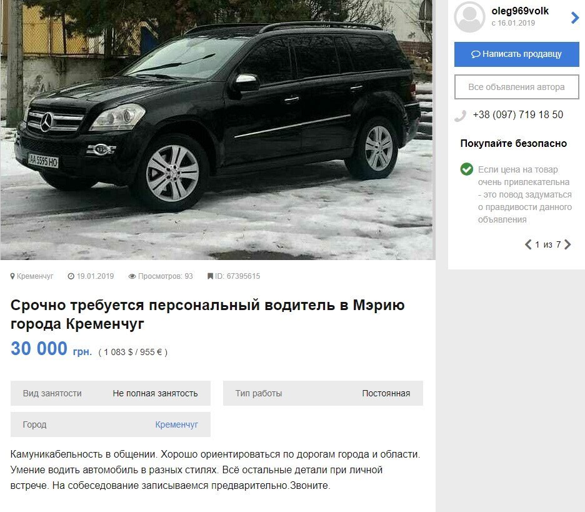This screenshot has height=512, width=585.
Task: Click the 'Покупайте безопасно' heading
Action: point(513,143)
